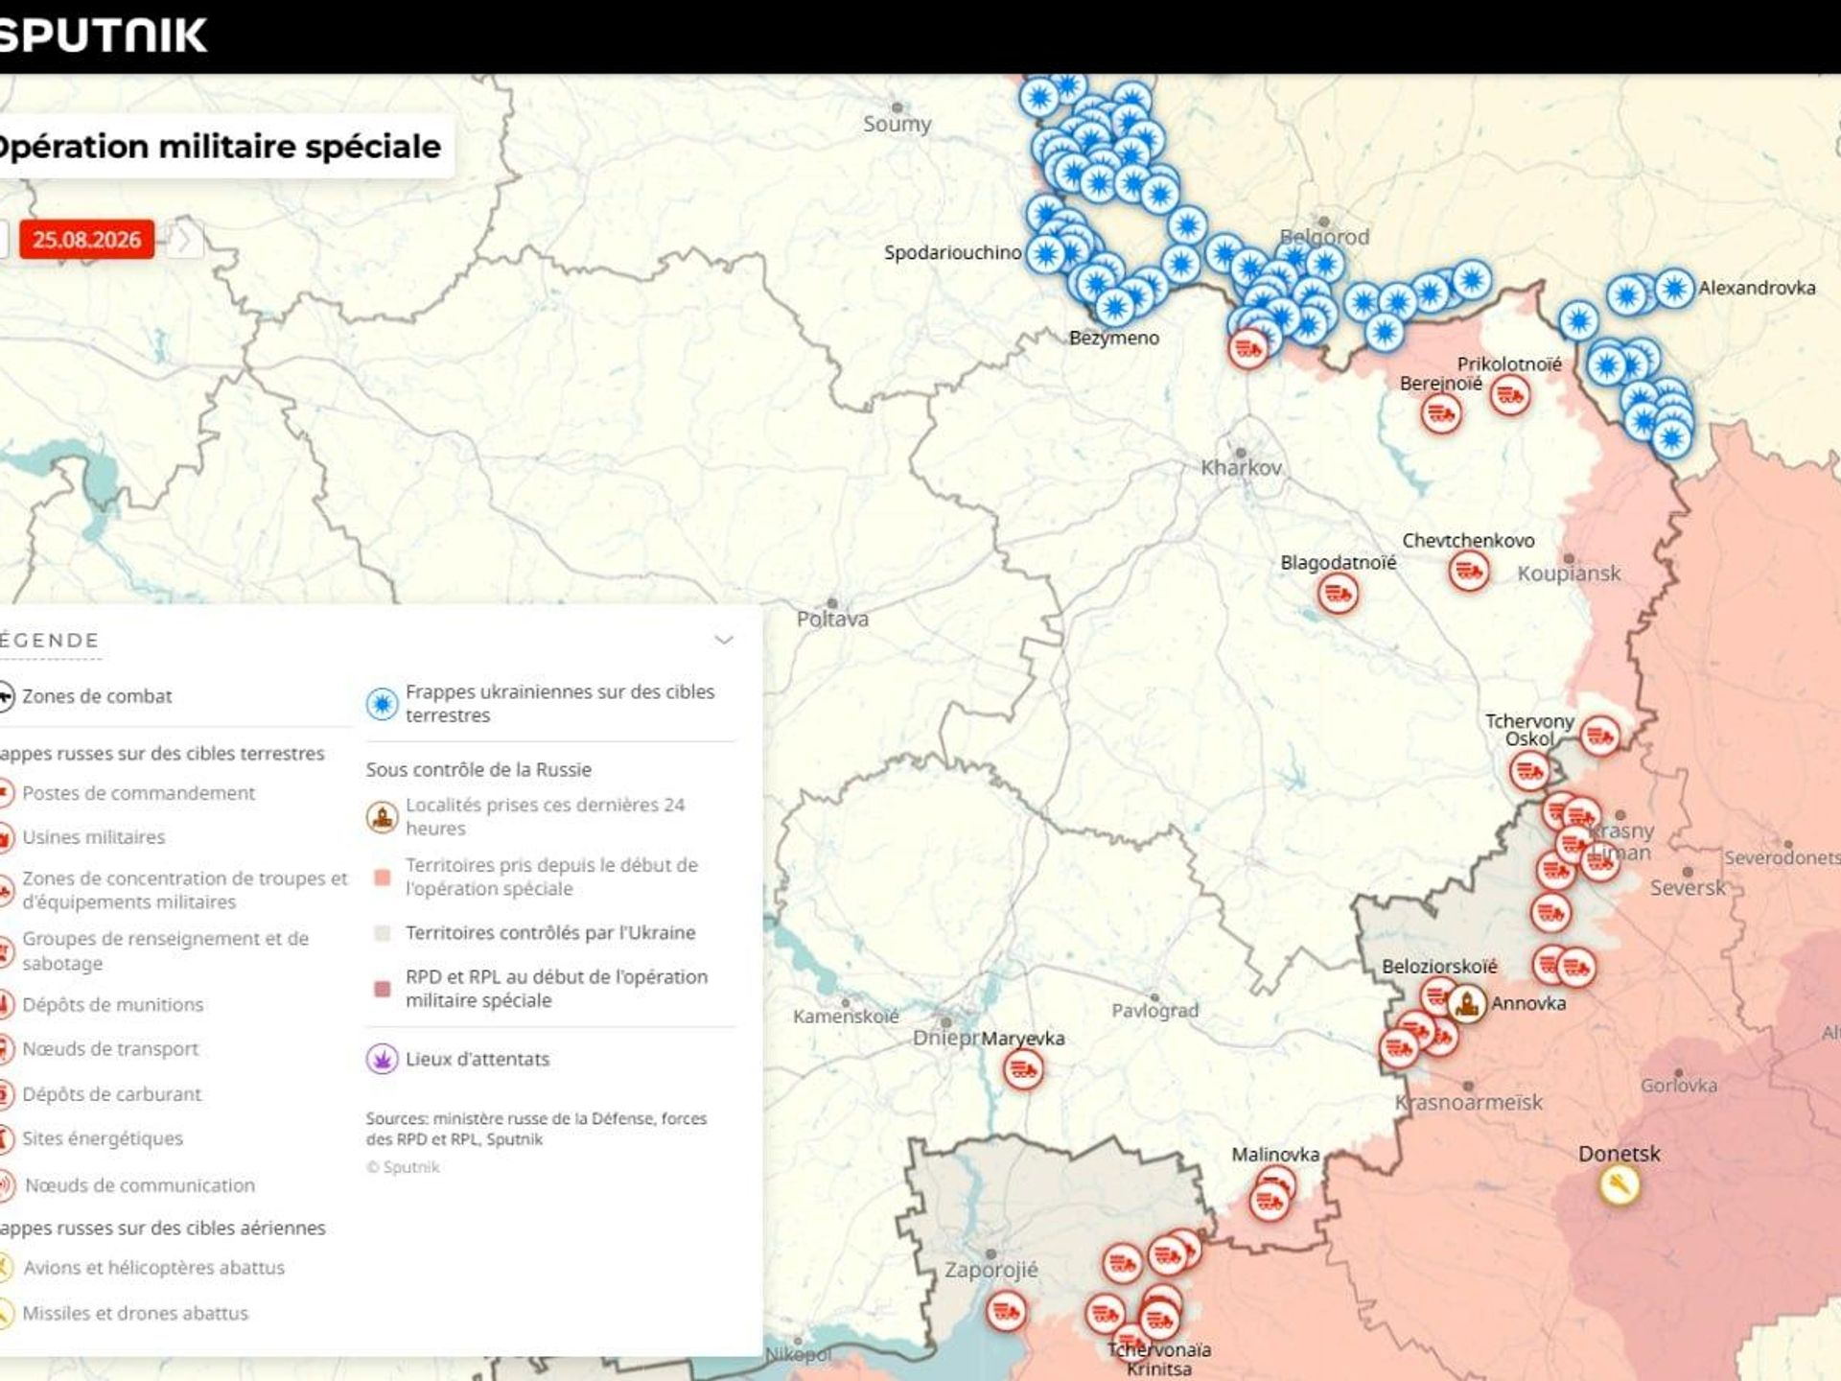Click the Ukrainian strike marker near Alexandrovka
The height and width of the screenshot is (1381, 1841).
pos(1674,288)
